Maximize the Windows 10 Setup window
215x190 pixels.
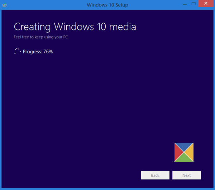point(193,4)
